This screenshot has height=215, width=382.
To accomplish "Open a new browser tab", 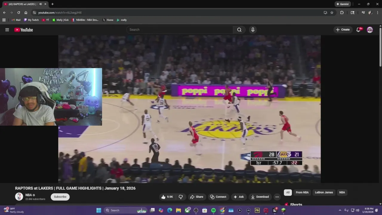I will 52,4.
